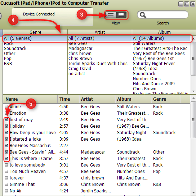Click the album list scrollbar thumb
Image resolution: width=196 pixels, height=196 pixels.
pos(193,59)
